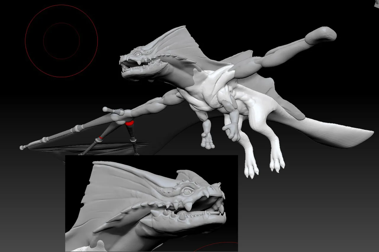Image resolution: width=379 pixels, height=252 pixels.
Task: Select the small red ZSphere link on lower bone
Action: pyautogui.click(x=101, y=137)
